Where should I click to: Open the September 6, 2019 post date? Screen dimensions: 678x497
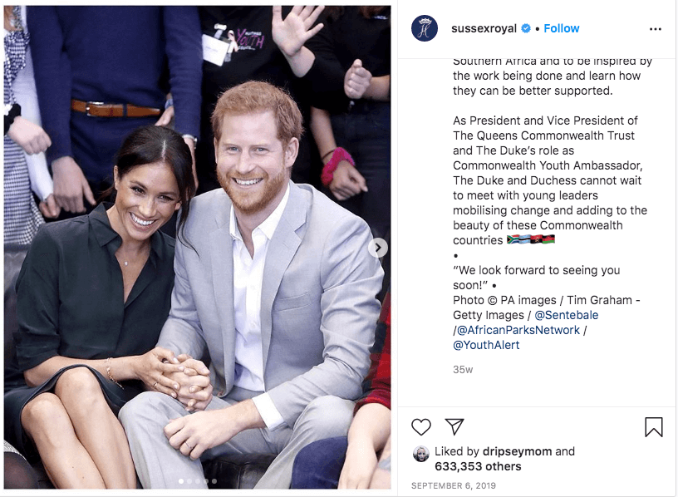point(453,485)
